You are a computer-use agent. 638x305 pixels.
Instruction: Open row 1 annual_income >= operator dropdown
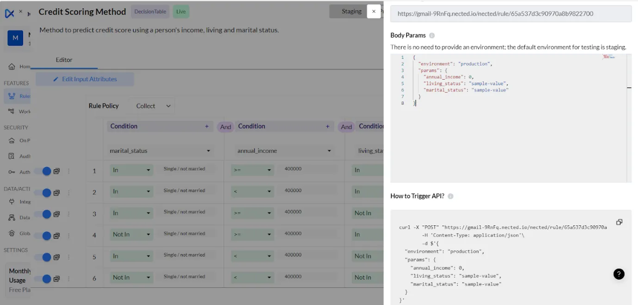[x=252, y=170]
